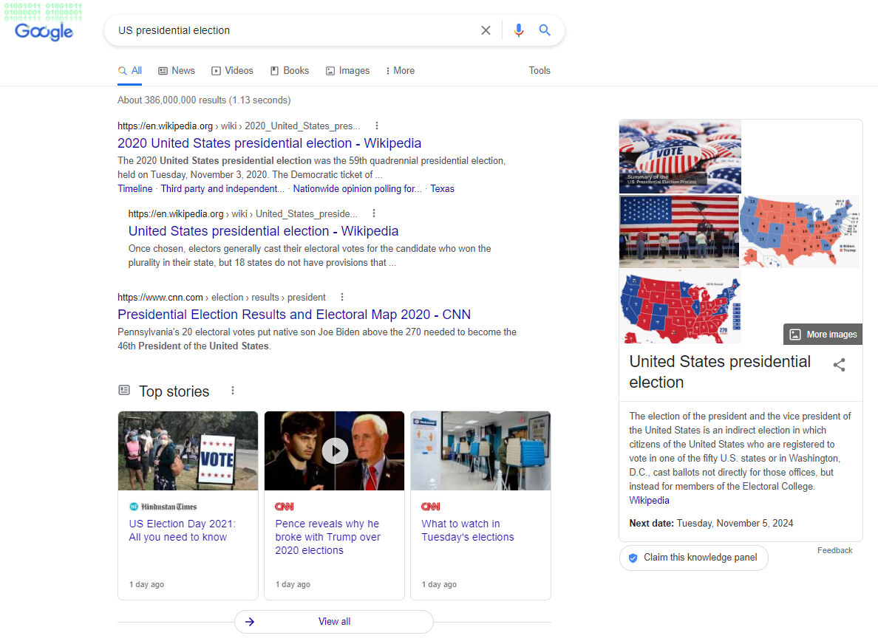This screenshot has width=878, height=644.
Task: Clear the search box with the X icon
Action: point(486,30)
